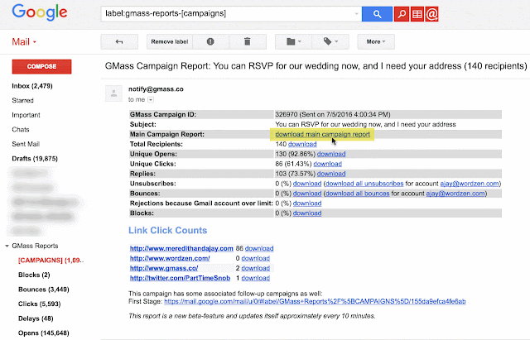Open the red GMass spreadsheet icon
530x340 pixels.
point(417,14)
